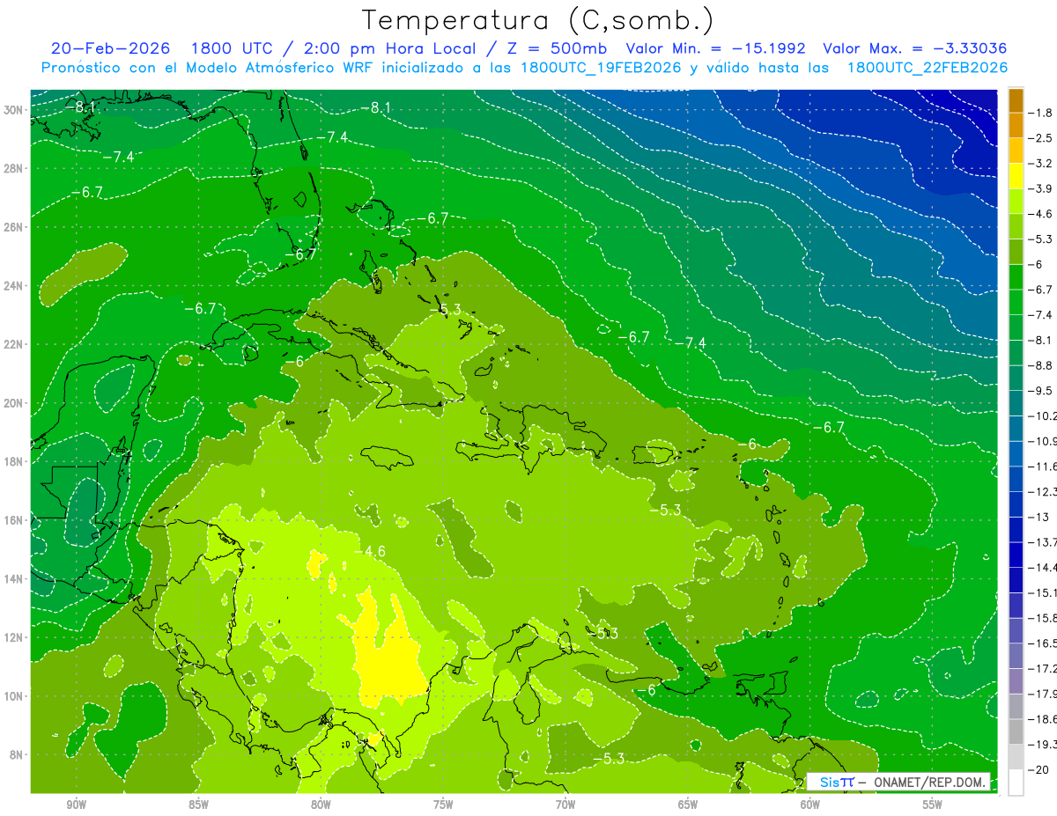Click the '22N' latitude axis label
This screenshot has height=816, width=1057.
click(15, 344)
